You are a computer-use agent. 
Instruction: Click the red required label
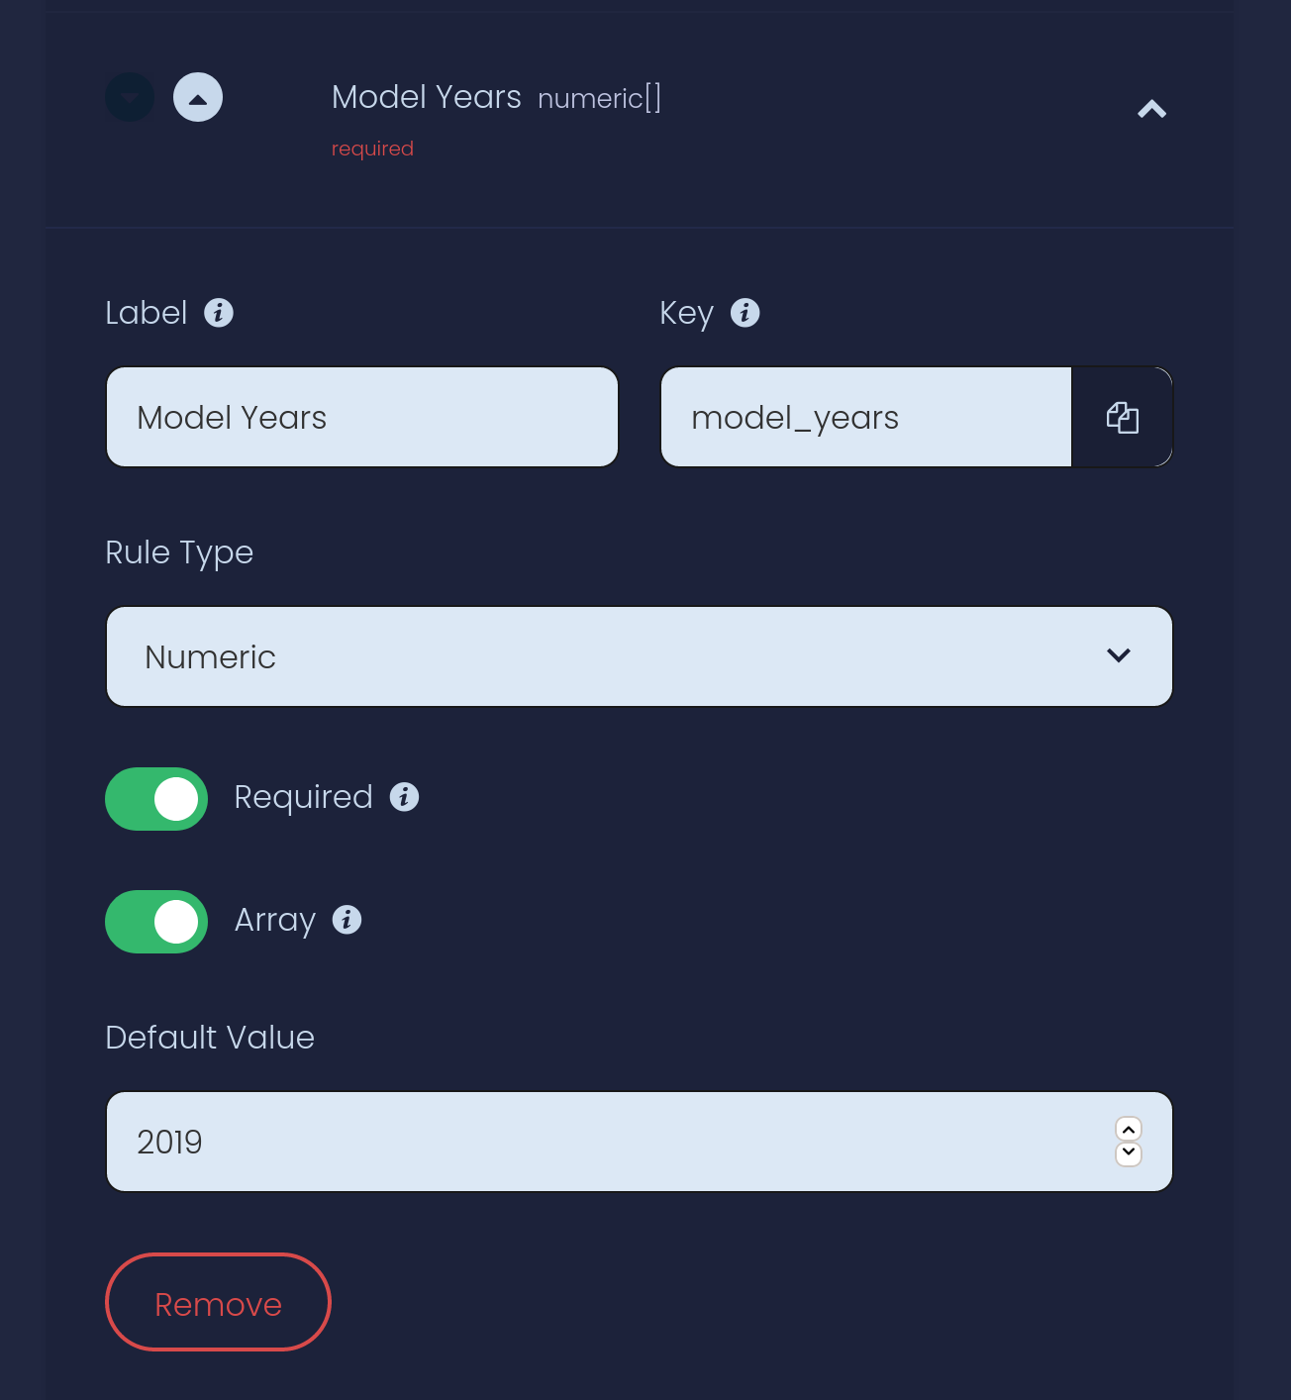[372, 148]
